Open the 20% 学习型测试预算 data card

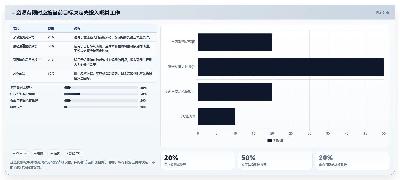[x=198, y=160]
